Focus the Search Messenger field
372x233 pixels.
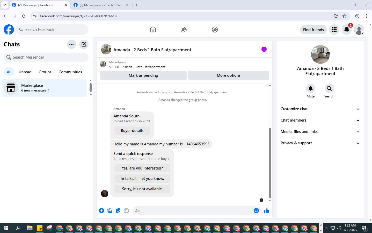pyautogui.click(x=46, y=57)
